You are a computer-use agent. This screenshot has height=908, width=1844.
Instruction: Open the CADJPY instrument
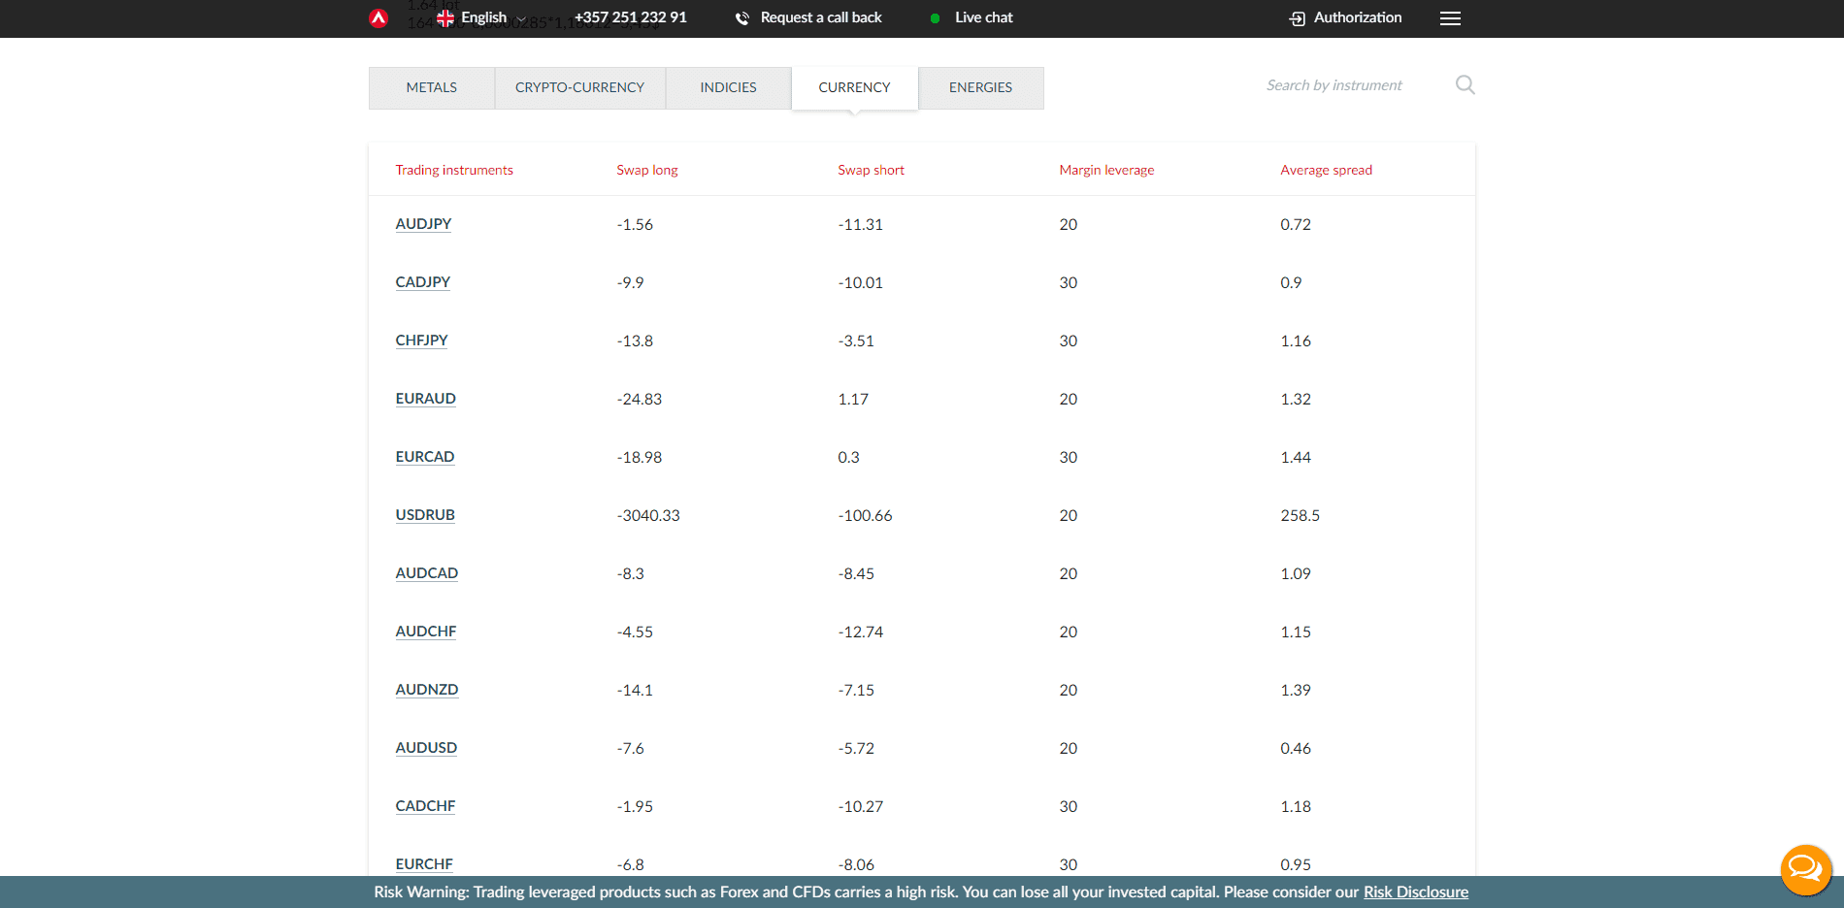click(423, 282)
